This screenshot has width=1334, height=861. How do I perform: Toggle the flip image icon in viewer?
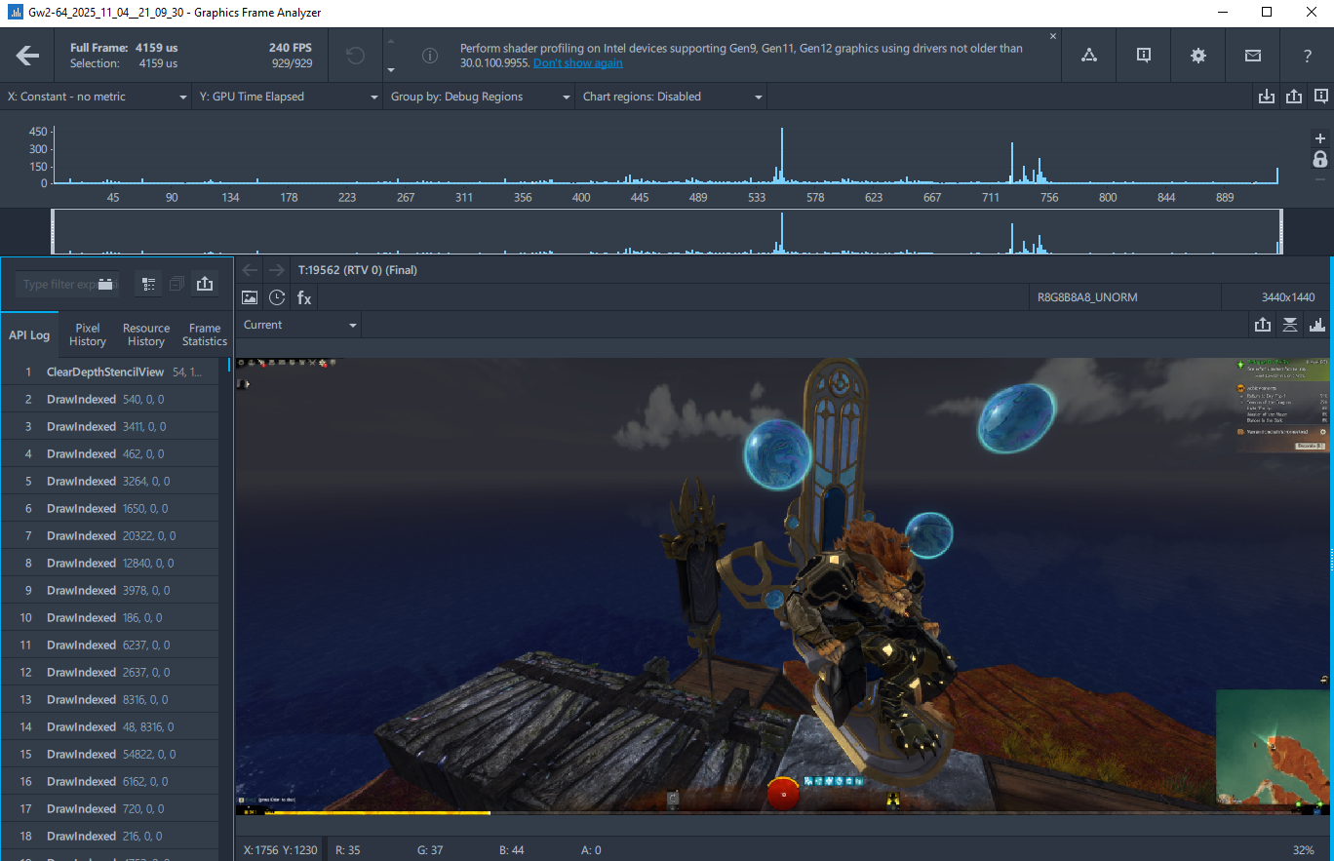pyautogui.click(x=1290, y=325)
